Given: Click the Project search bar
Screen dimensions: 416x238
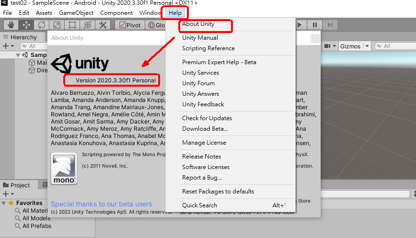Looking at the screenshot, I should [365, 194].
